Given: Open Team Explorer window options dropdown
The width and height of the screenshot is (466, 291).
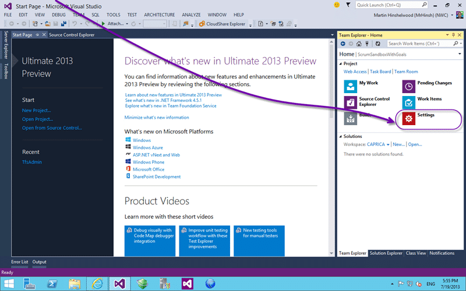Looking at the screenshot, I should click(447, 35).
